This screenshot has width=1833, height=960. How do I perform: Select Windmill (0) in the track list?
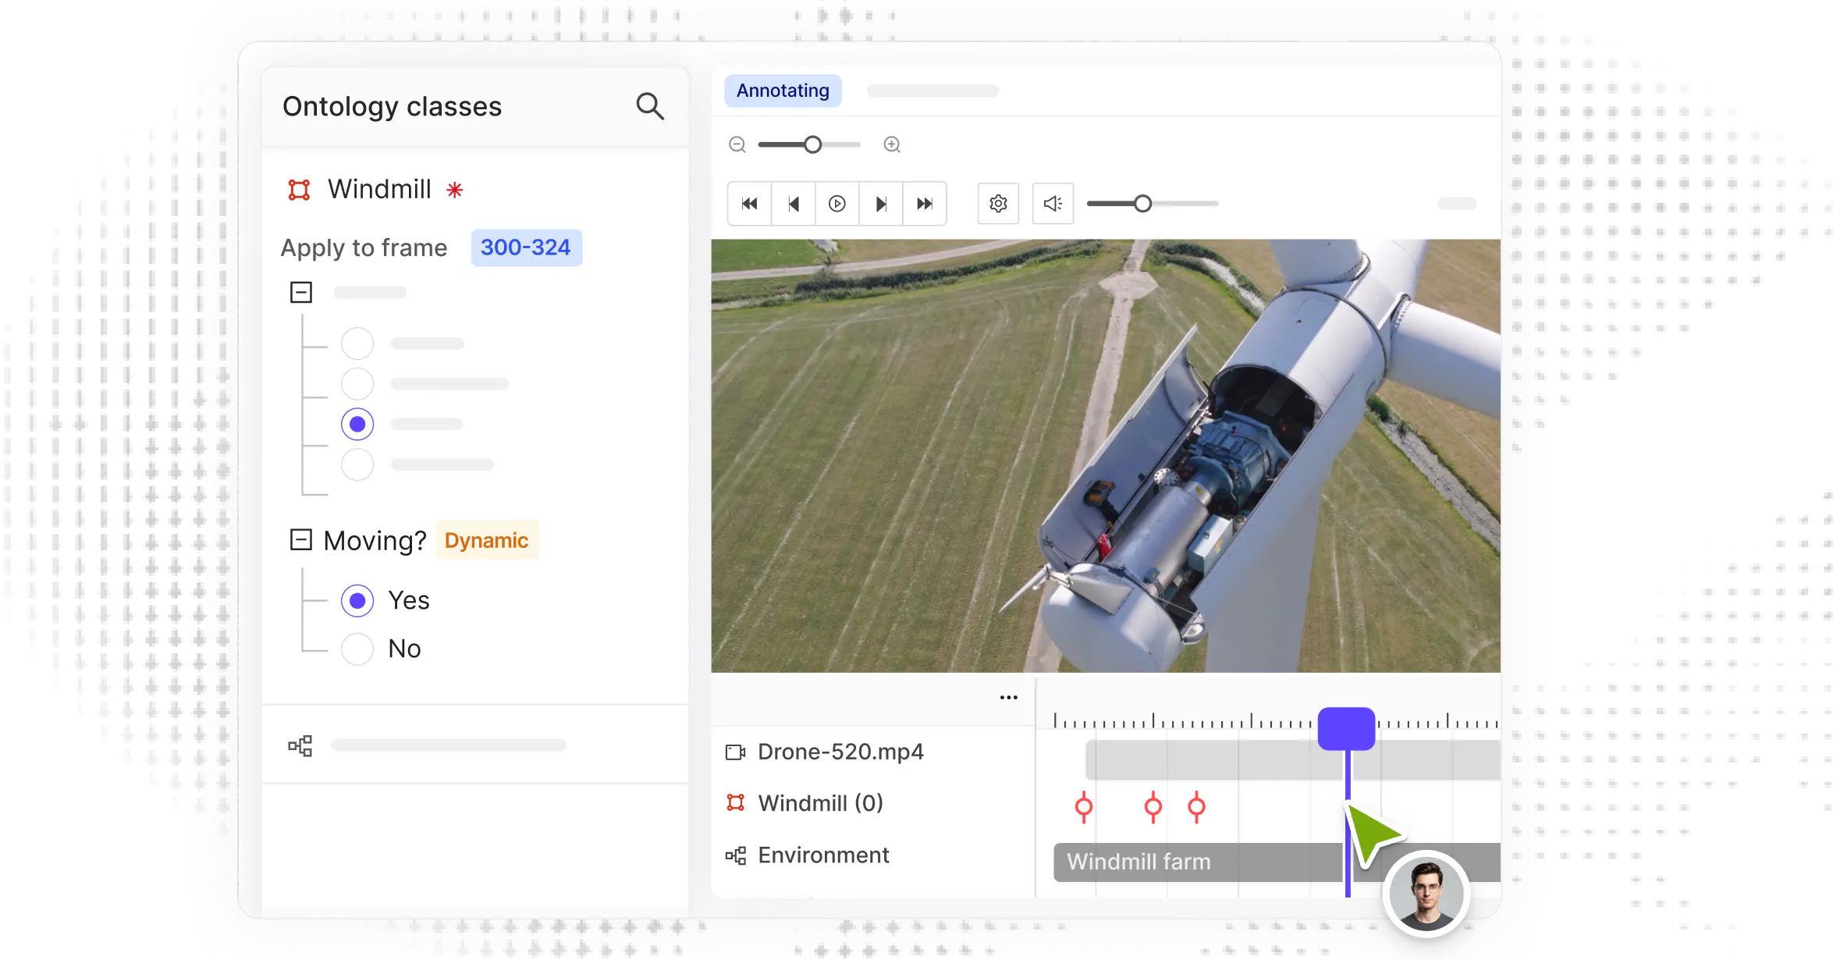pyautogui.click(x=819, y=803)
